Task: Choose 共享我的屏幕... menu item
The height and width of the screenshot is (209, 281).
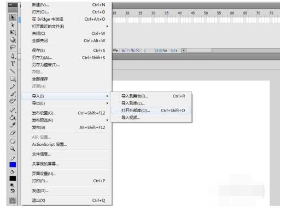Action: (x=67, y=164)
